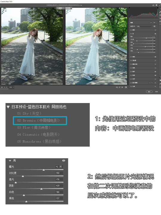Image resolution: width=161 pixels, height=215 pixels.
Task: Open Camera Raw preferences gear icon
Action: point(157,5)
